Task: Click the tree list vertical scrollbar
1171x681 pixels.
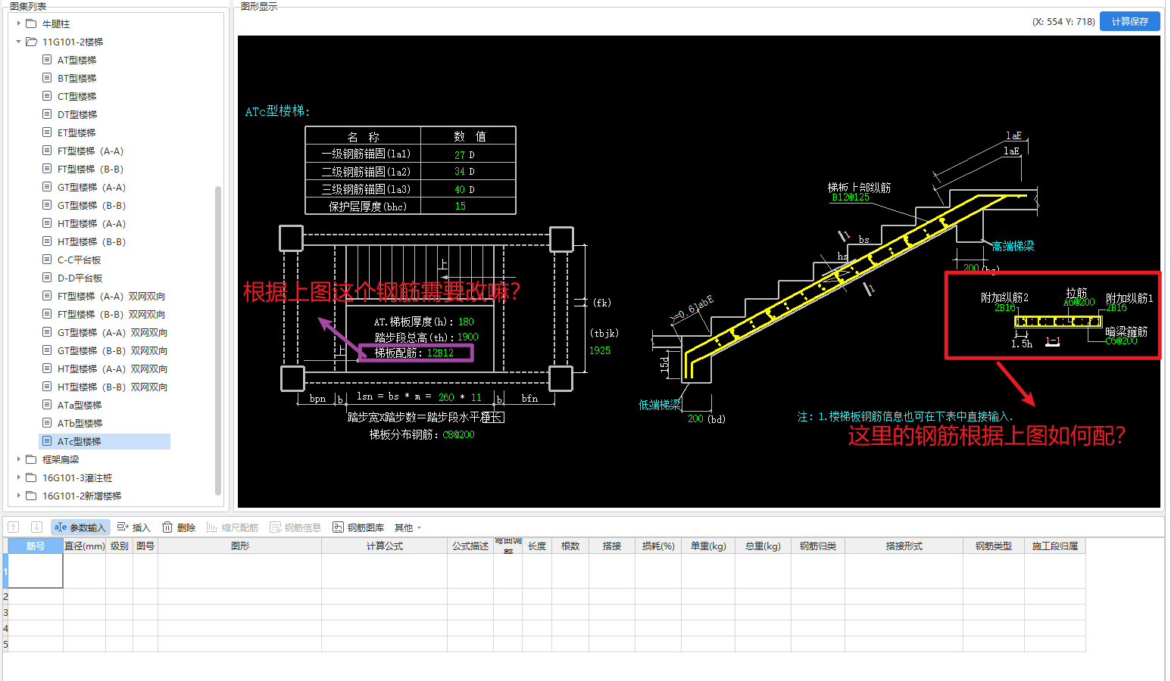Action: pos(218,340)
